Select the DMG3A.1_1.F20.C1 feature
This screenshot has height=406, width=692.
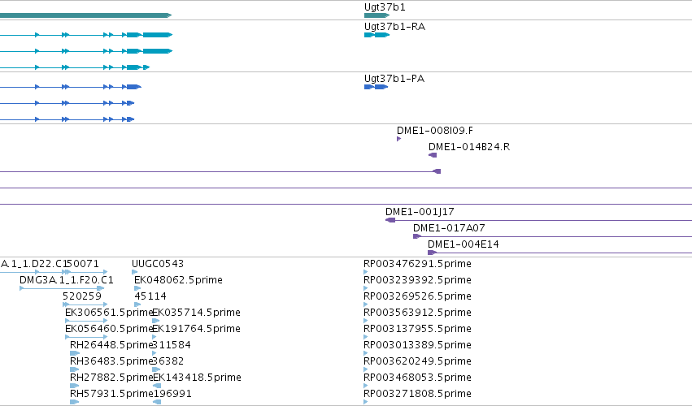[62, 288]
